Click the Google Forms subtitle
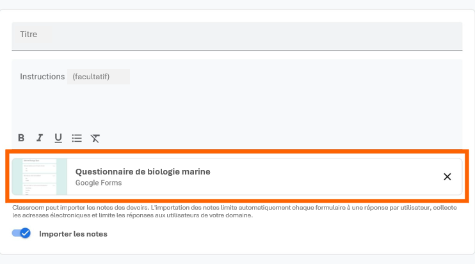Viewport: 475px width, 264px height. pyautogui.click(x=99, y=183)
